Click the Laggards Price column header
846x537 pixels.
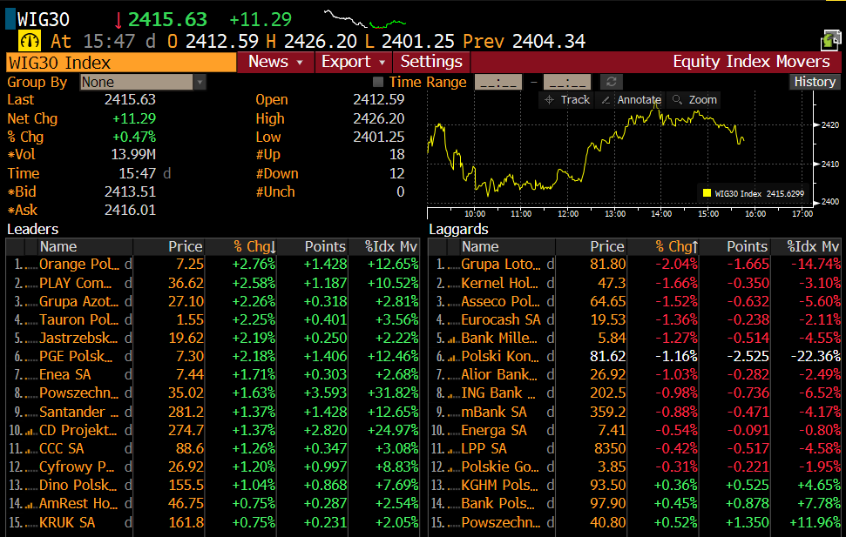(x=592, y=247)
